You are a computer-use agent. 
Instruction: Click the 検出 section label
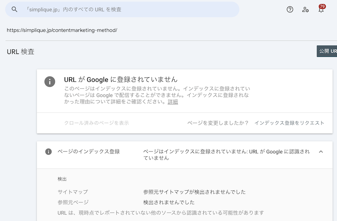(62, 179)
